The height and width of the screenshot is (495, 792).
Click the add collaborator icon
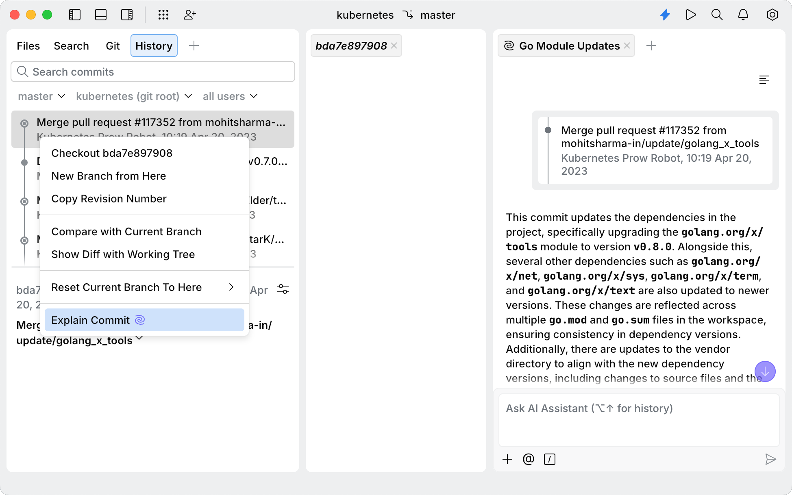(190, 15)
